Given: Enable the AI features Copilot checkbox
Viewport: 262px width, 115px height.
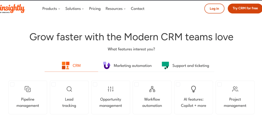Looking at the screenshot, I should (x=178, y=84).
